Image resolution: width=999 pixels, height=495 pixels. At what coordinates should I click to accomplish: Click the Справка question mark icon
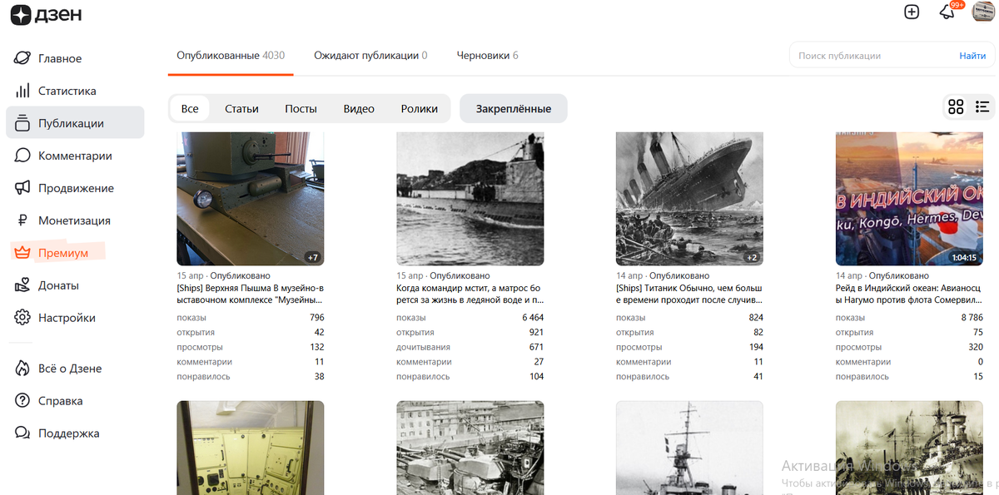point(22,401)
